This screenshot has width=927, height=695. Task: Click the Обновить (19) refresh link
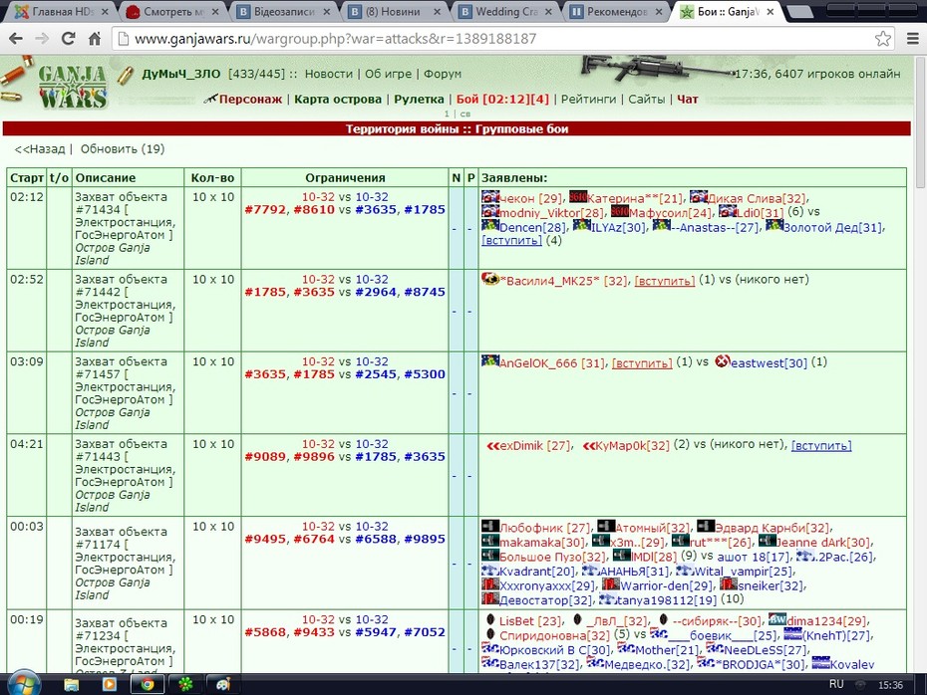point(123,149)
